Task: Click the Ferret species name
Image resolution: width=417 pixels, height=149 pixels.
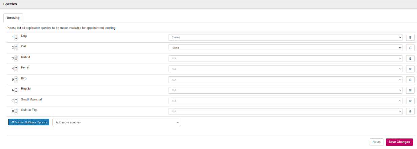Action: [x=25, y=67]
